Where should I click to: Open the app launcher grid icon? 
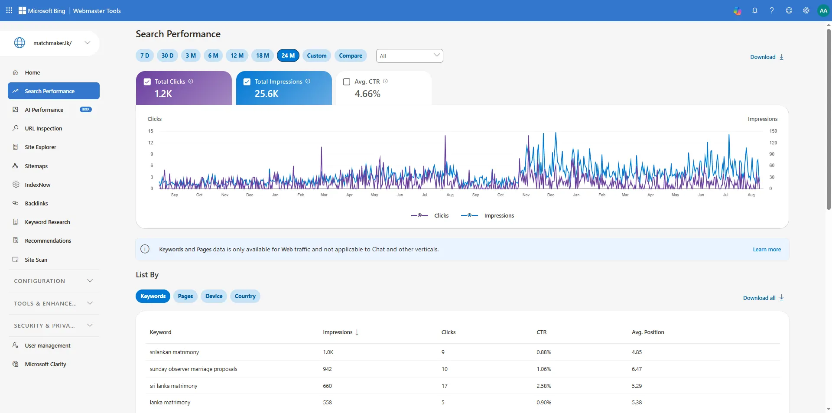click(x=9, y=10)
